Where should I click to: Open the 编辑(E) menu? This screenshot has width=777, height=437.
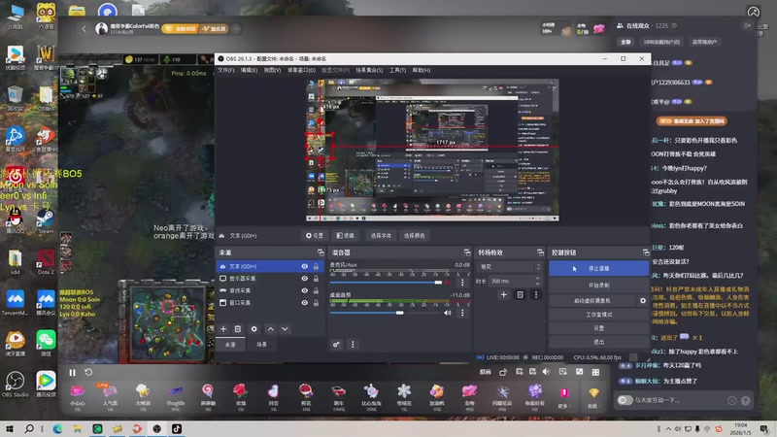[249, 70]
